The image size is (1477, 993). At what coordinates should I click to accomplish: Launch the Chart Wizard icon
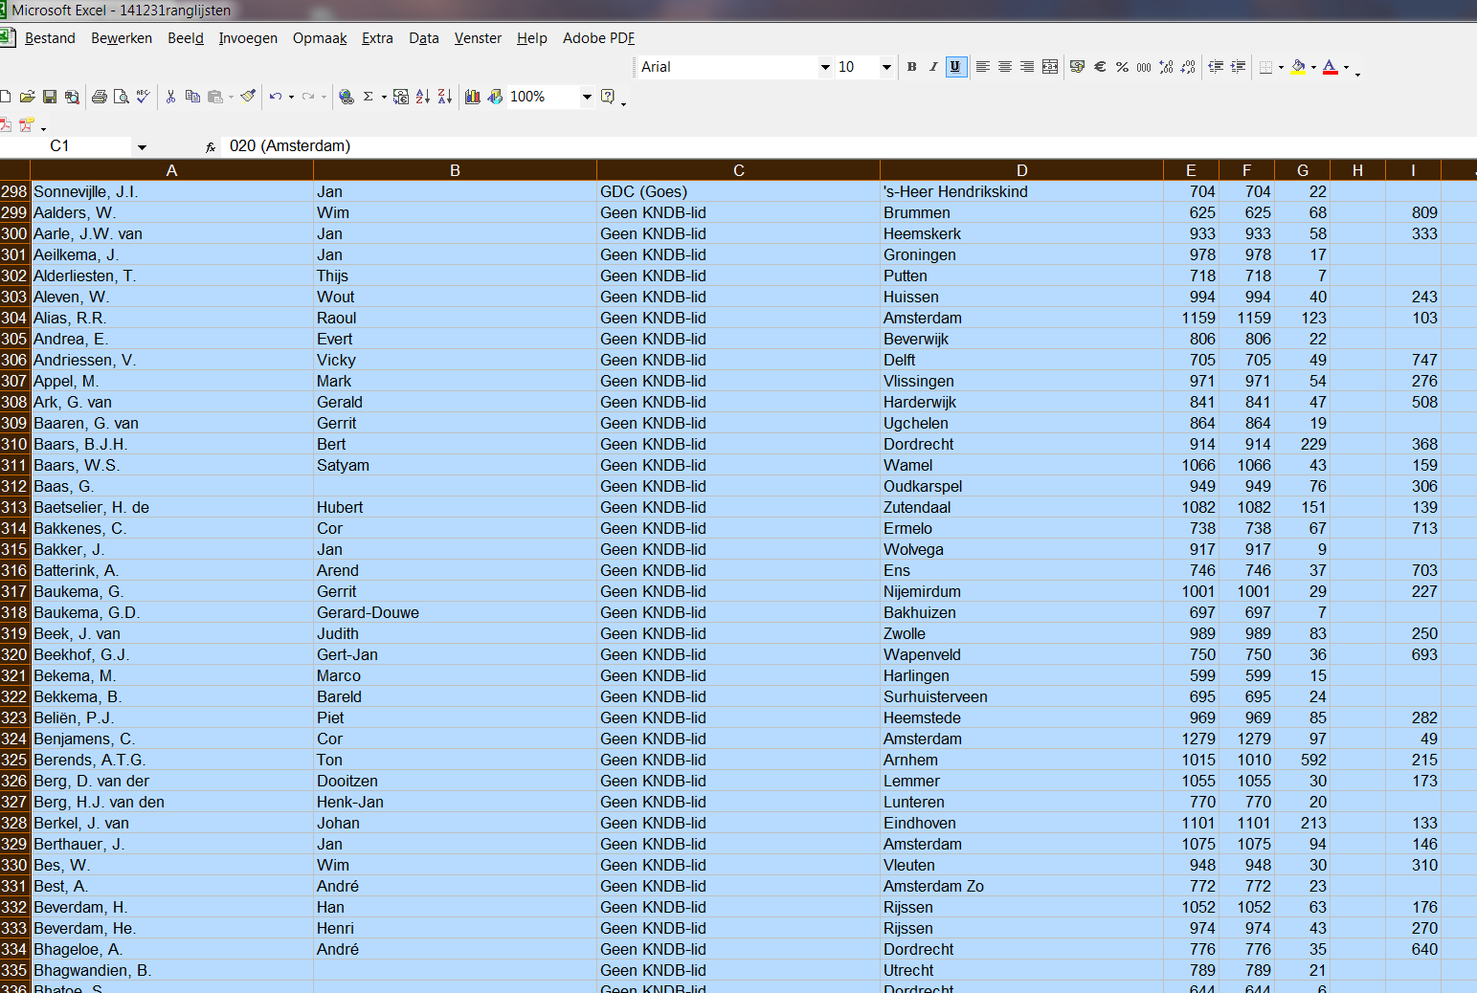point(473,97)
